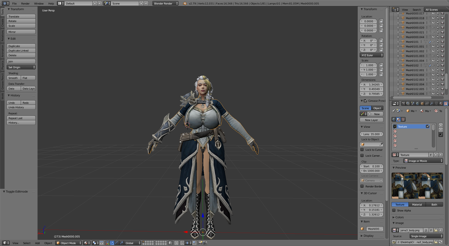Toggle visibility eye for Mesh0000.018
The height and width of the screenshot is (246, 449).
433,18
